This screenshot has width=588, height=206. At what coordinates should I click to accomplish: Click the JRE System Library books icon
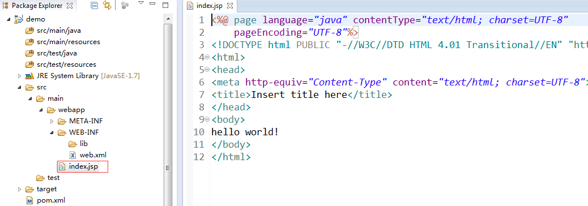click(29, 76)
